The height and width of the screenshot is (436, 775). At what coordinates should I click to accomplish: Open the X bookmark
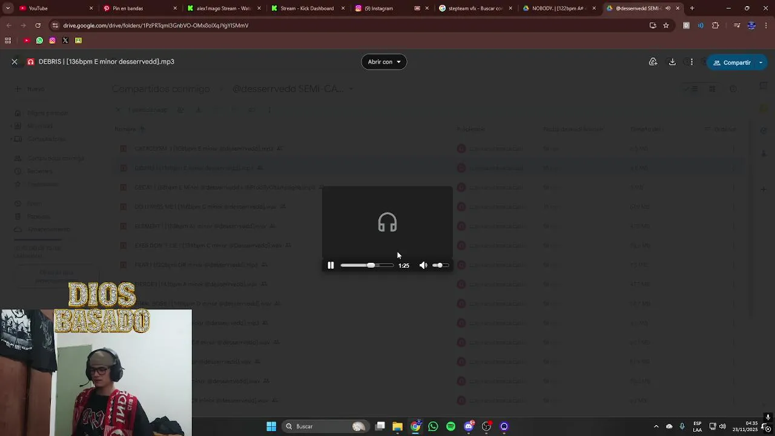click(65, 41)
